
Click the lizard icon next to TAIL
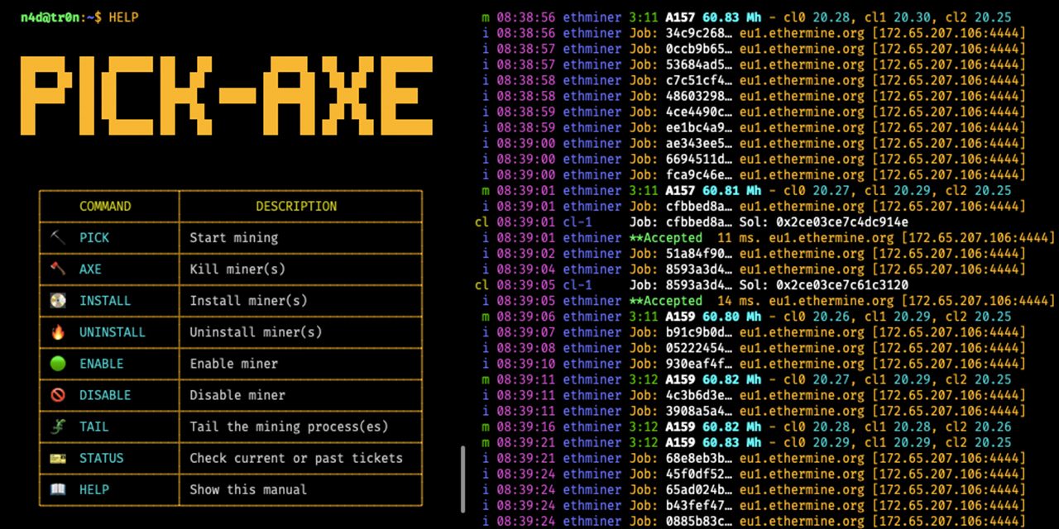tap(57, 427)
